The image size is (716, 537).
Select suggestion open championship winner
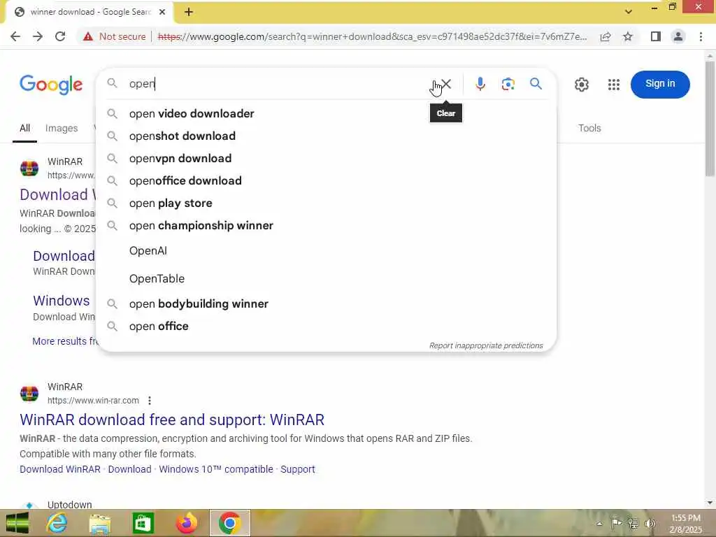pyautogui.click(x=327, y=226)
